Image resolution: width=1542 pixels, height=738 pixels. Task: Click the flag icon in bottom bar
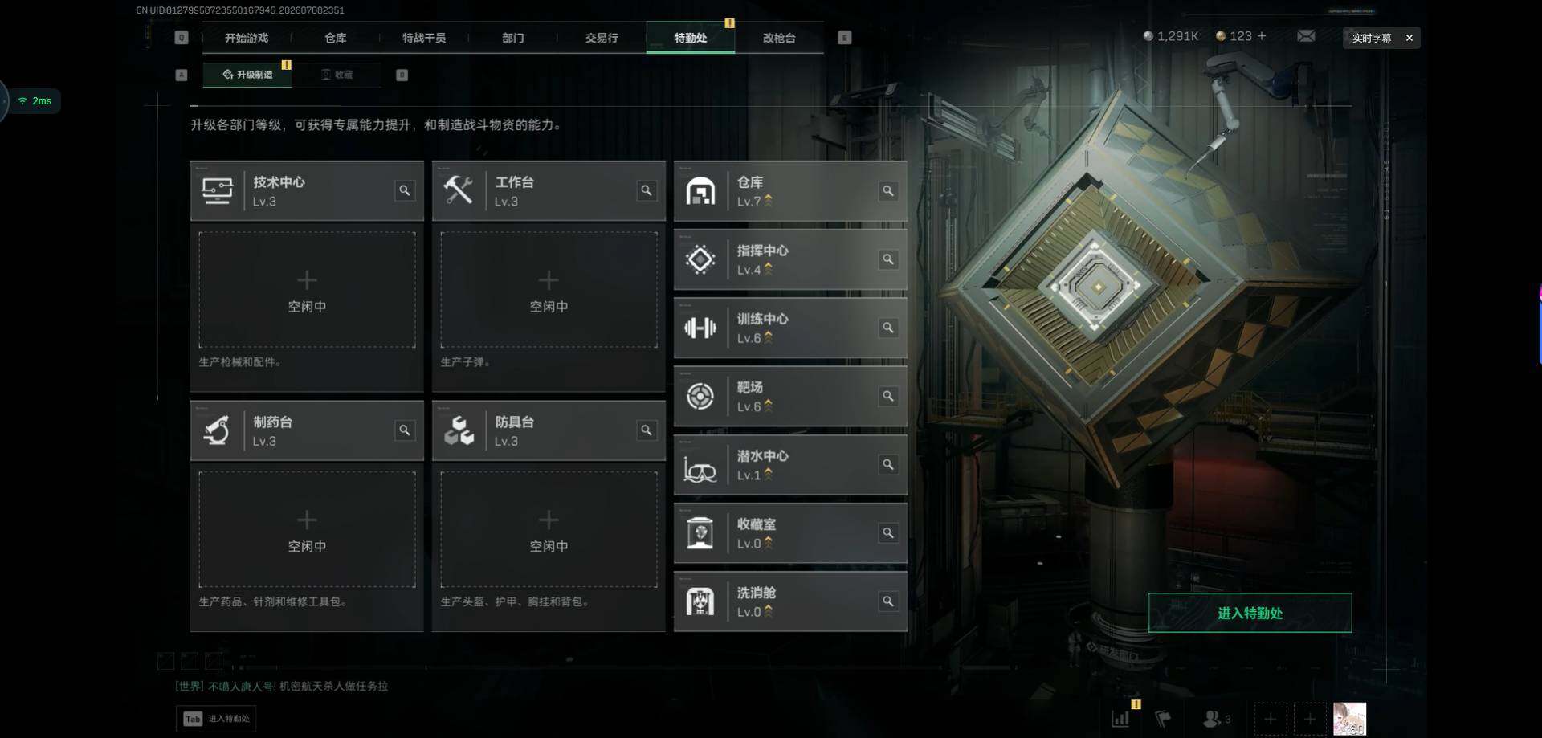[x=1163, y=719]
